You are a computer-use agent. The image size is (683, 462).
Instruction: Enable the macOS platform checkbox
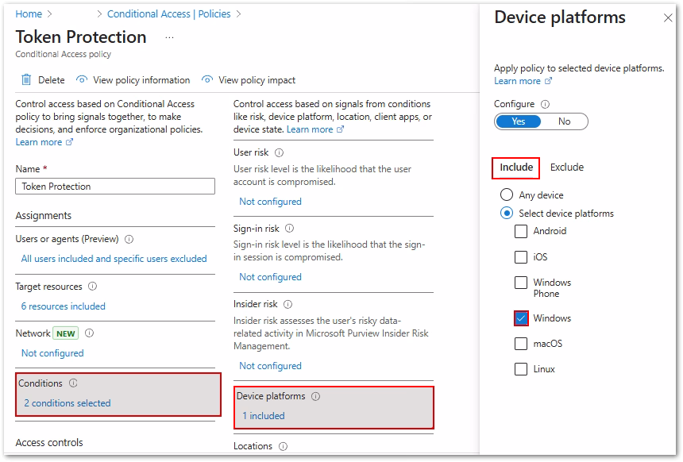(521, 344)
